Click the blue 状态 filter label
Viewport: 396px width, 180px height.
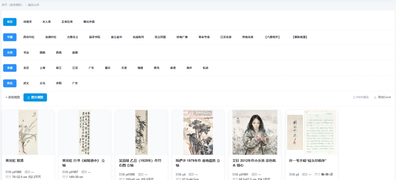click(10, 22)
